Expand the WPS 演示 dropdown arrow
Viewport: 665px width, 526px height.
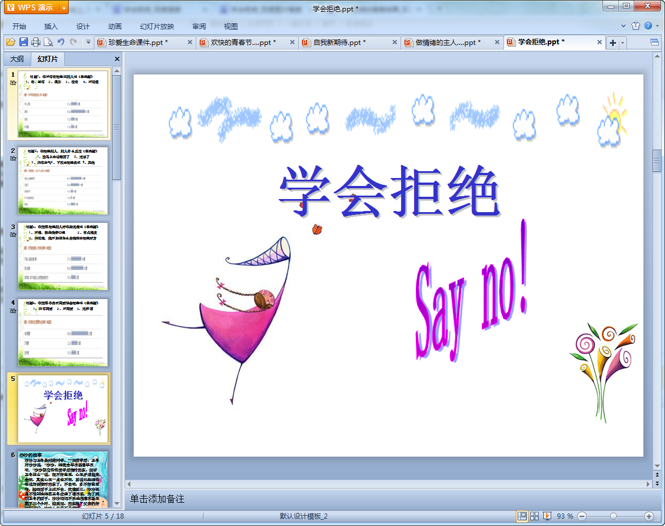(x=64, y=7)
